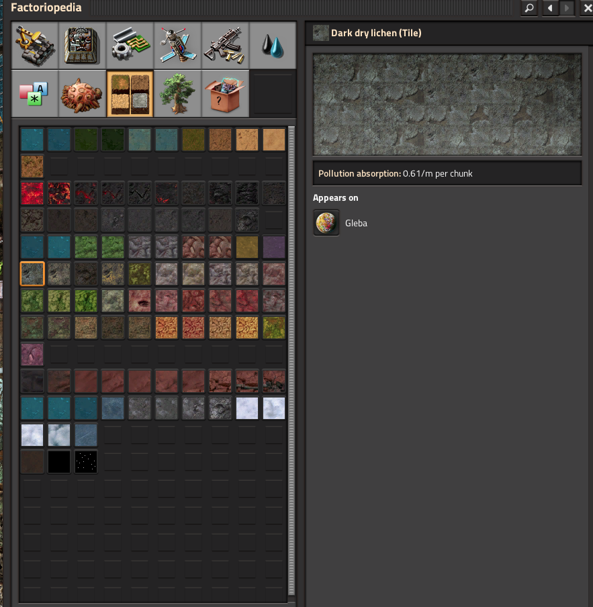The height and width of the screenshot is (607, 593).
Task: Open the Logistics category with inserter icon
Action: pos(35,46)
